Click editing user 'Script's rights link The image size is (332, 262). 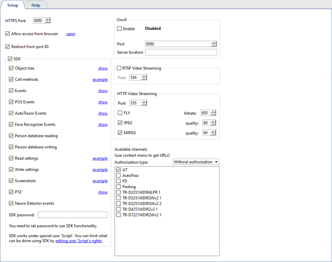[x=79, y=241]
